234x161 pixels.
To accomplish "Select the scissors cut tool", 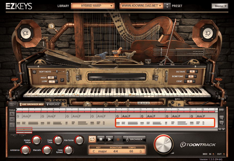I will [x=12, y=119].
